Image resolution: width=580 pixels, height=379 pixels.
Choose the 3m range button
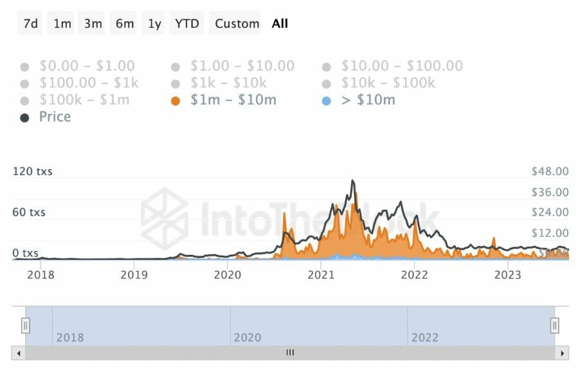93,24
